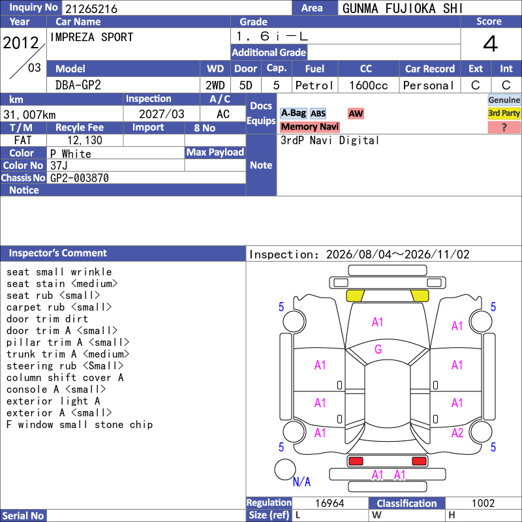Click model code DBA-GP2
The width and height of the screenshot is (522, 522).
pyautogui.click(x=78, y=85)
